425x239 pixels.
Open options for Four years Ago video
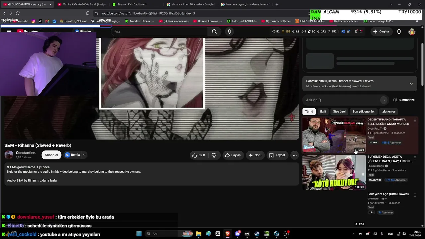pos(415,195)
